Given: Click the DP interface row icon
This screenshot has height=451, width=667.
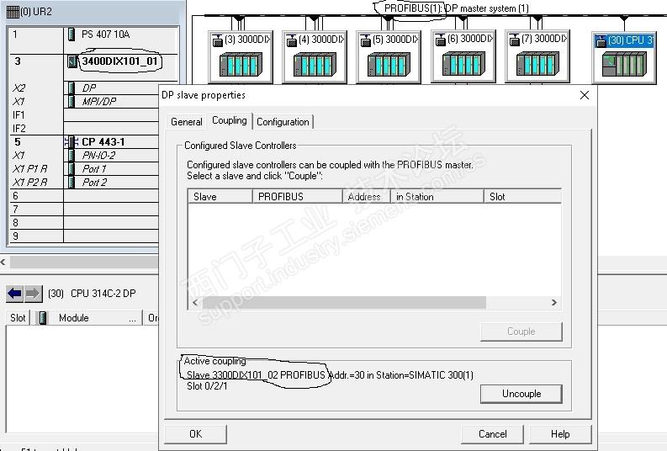Looking at the screenshot, I should (71, 88).
